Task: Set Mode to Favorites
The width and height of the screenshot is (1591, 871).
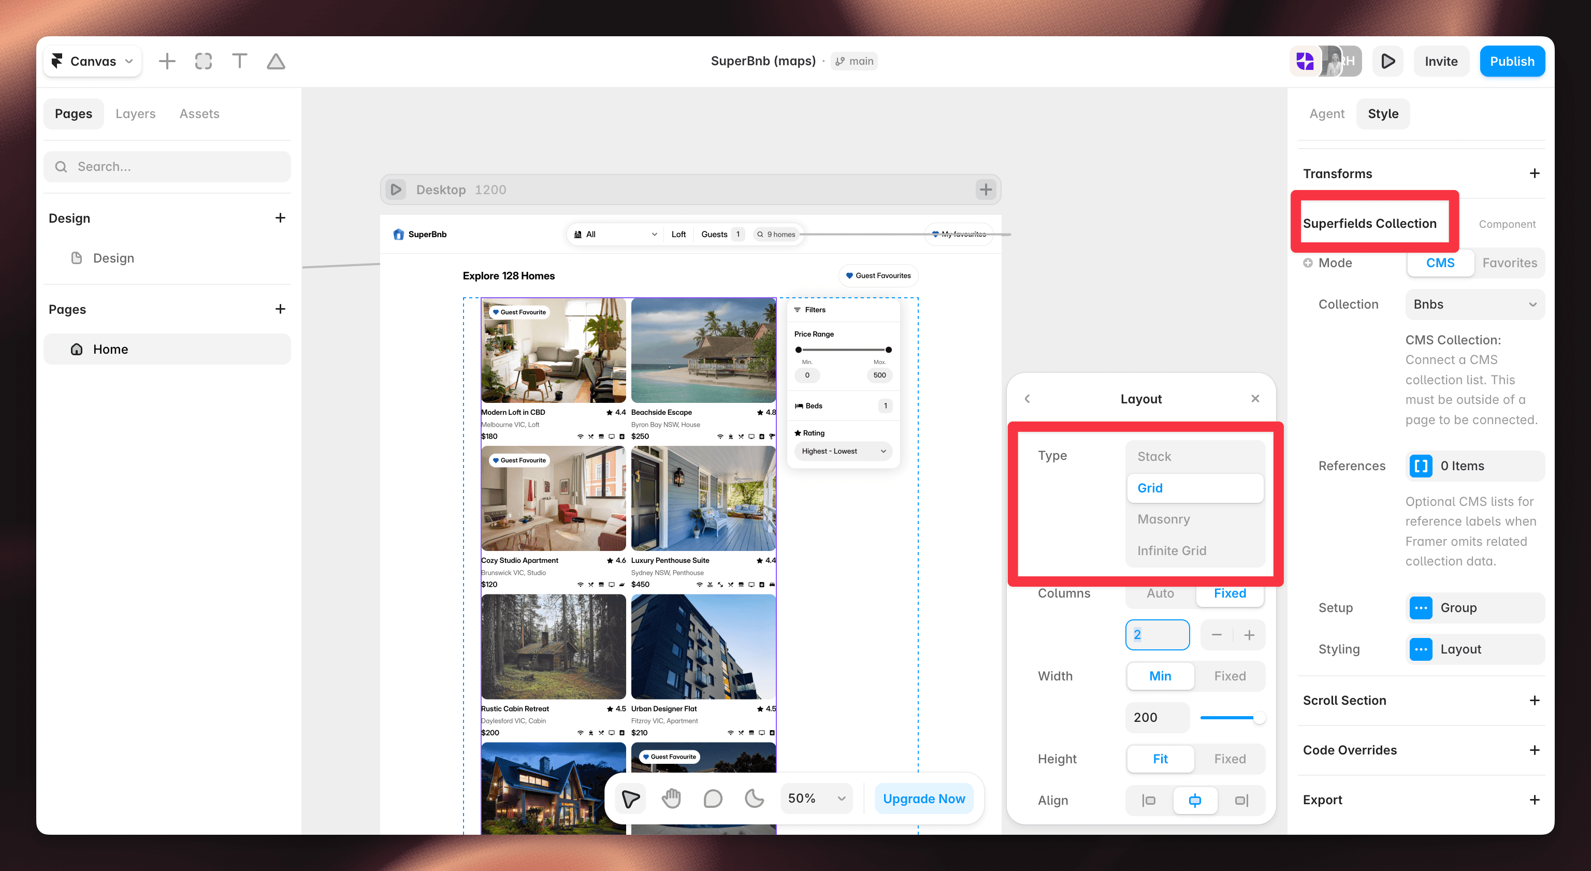Action: [x=1510, y=263]
